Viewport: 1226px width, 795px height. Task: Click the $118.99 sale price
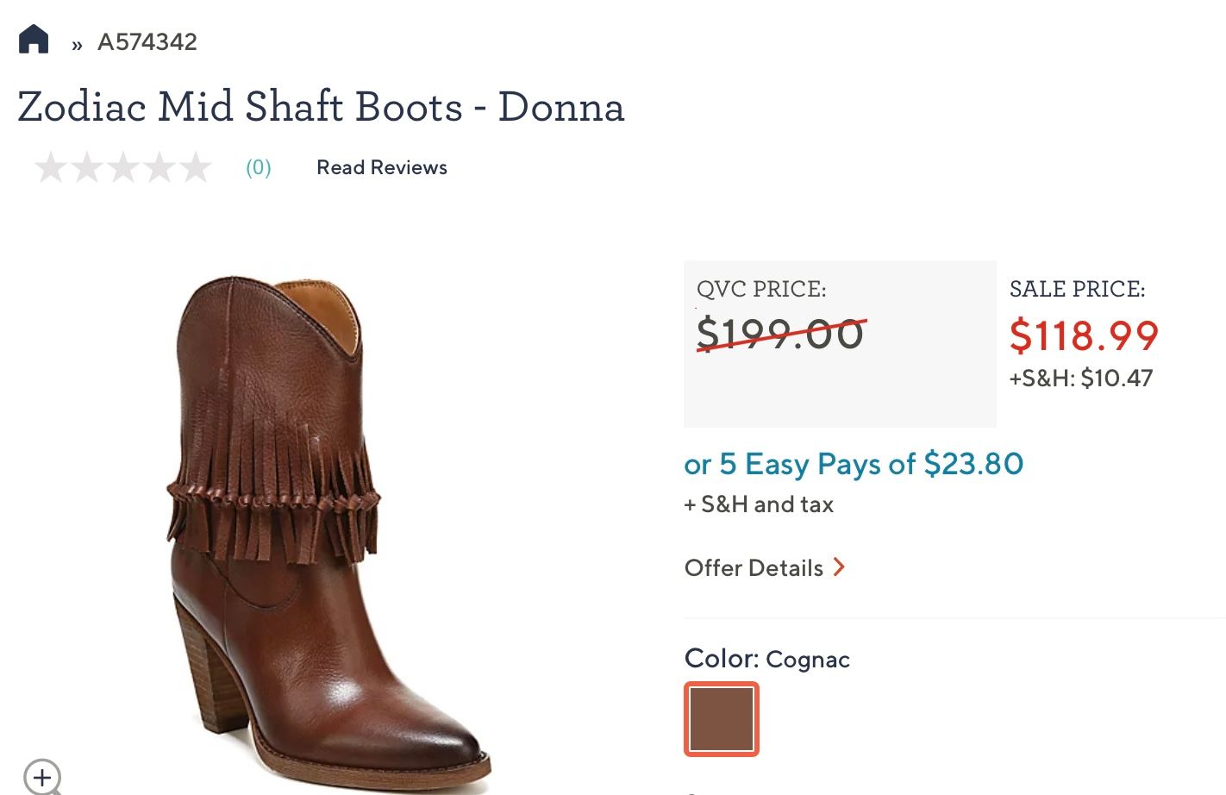tap(1084, 335)
